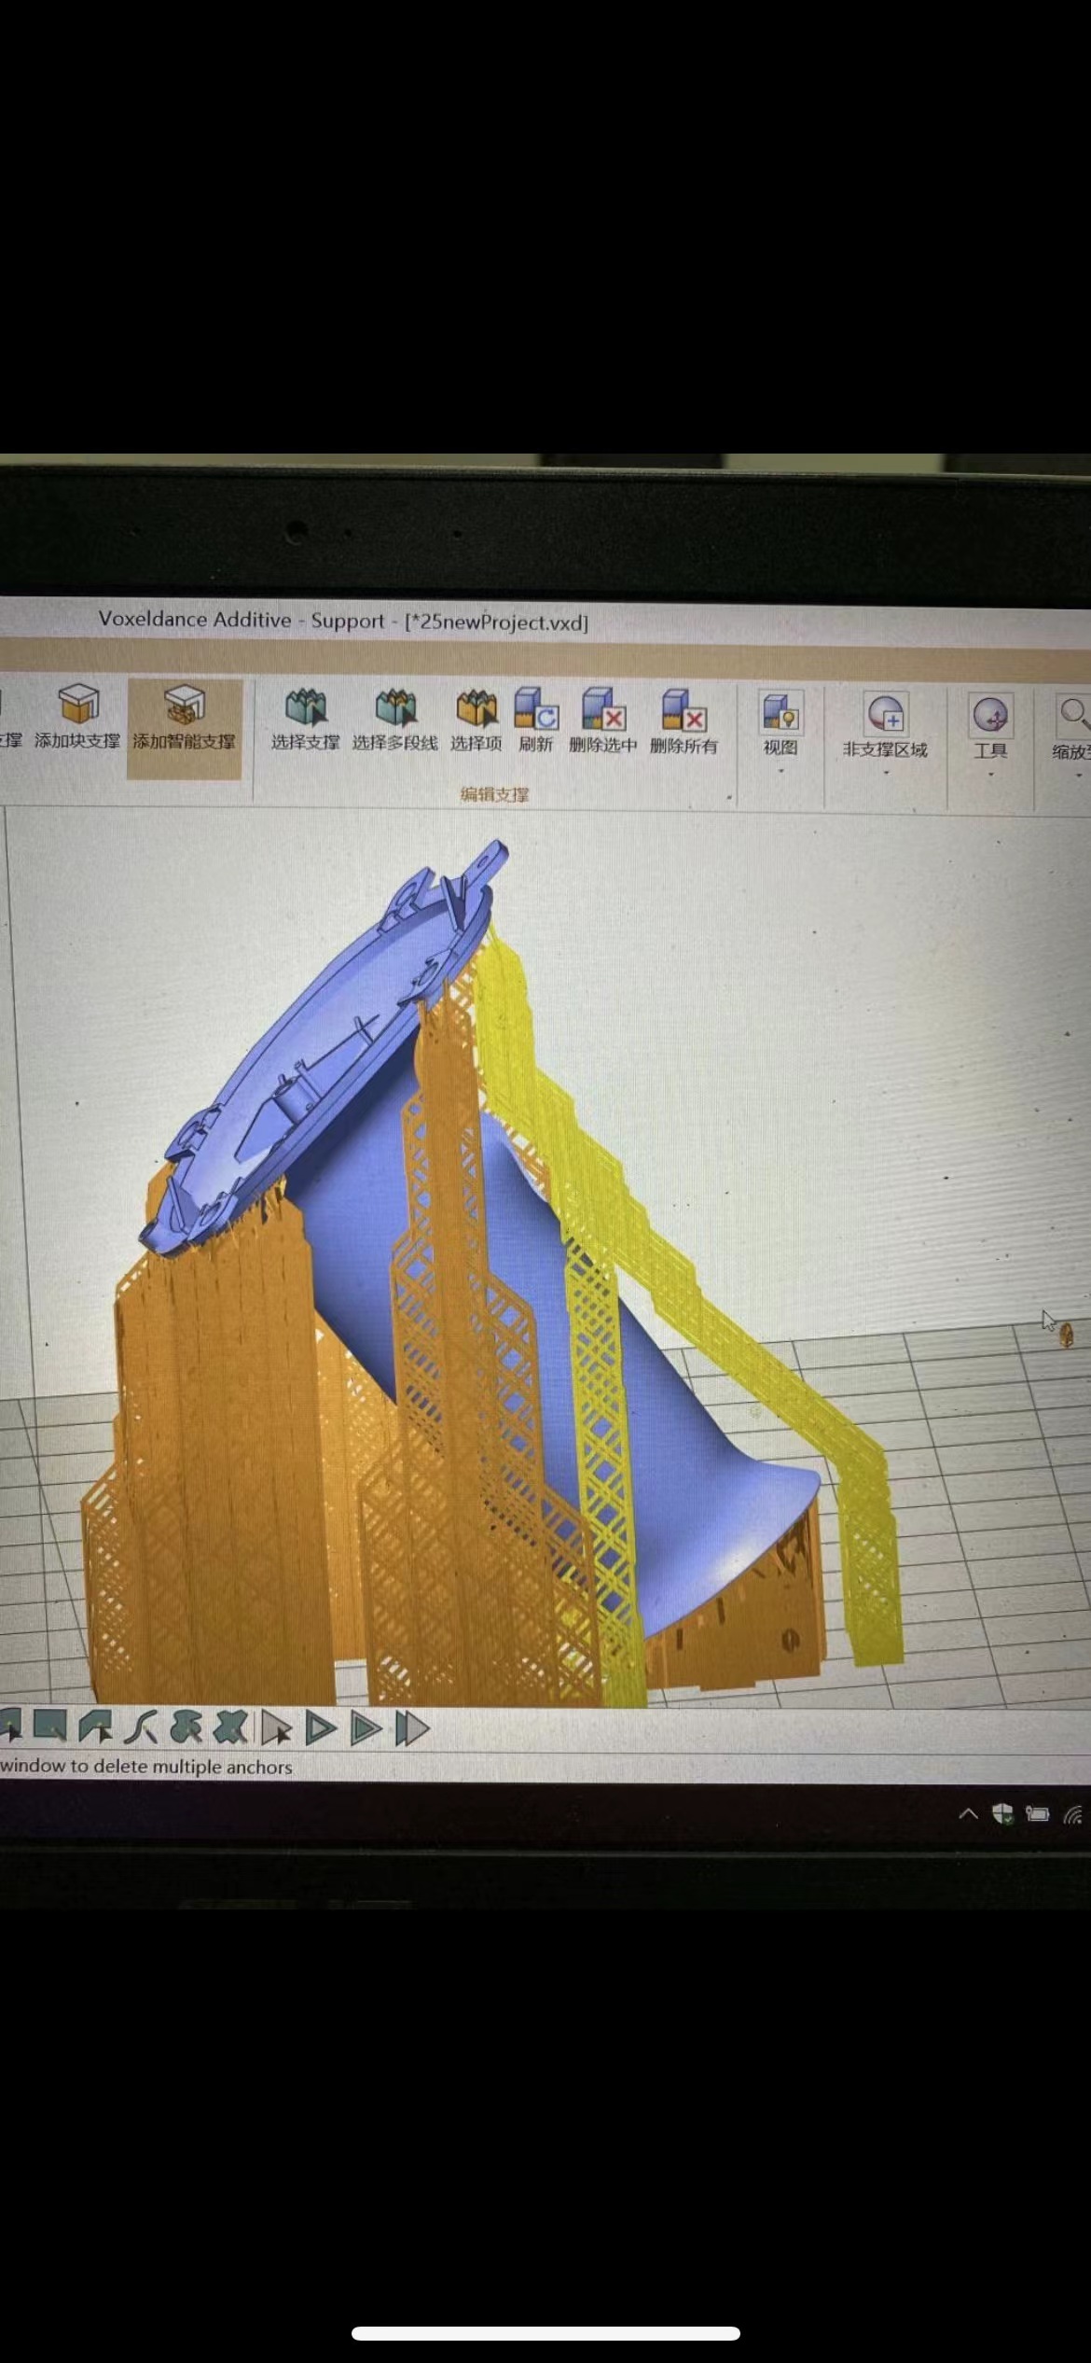Open 视图 (view) dropdown menu
Viewport: 1091px width, 2363px height.
pyautogui.click(x=780, y=733)
